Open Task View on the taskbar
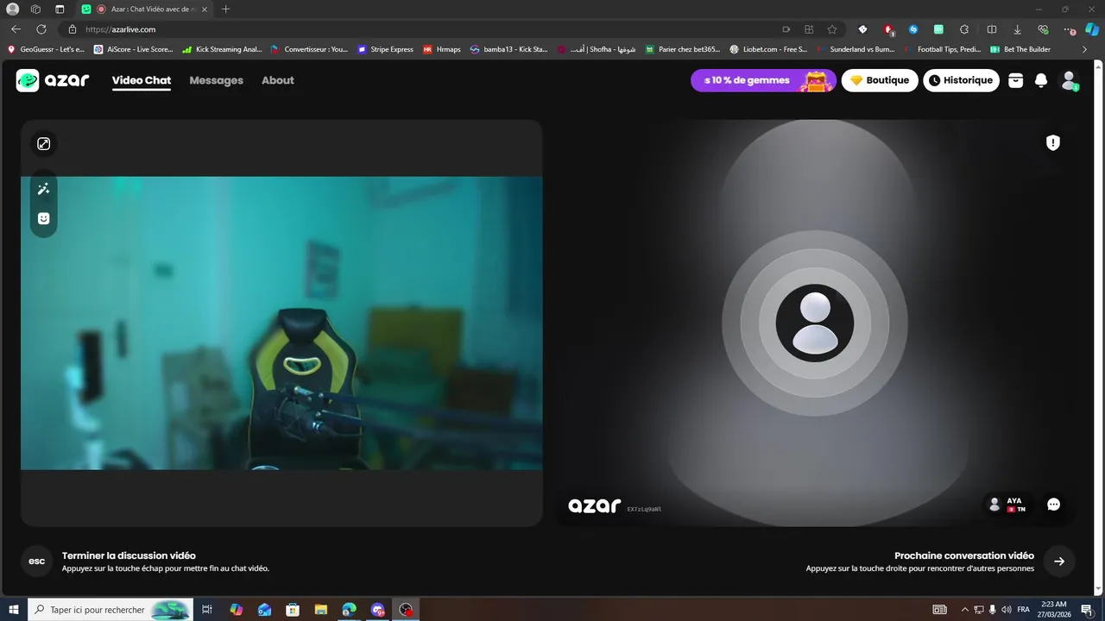The image size is (1105, 621). point(207,610)
